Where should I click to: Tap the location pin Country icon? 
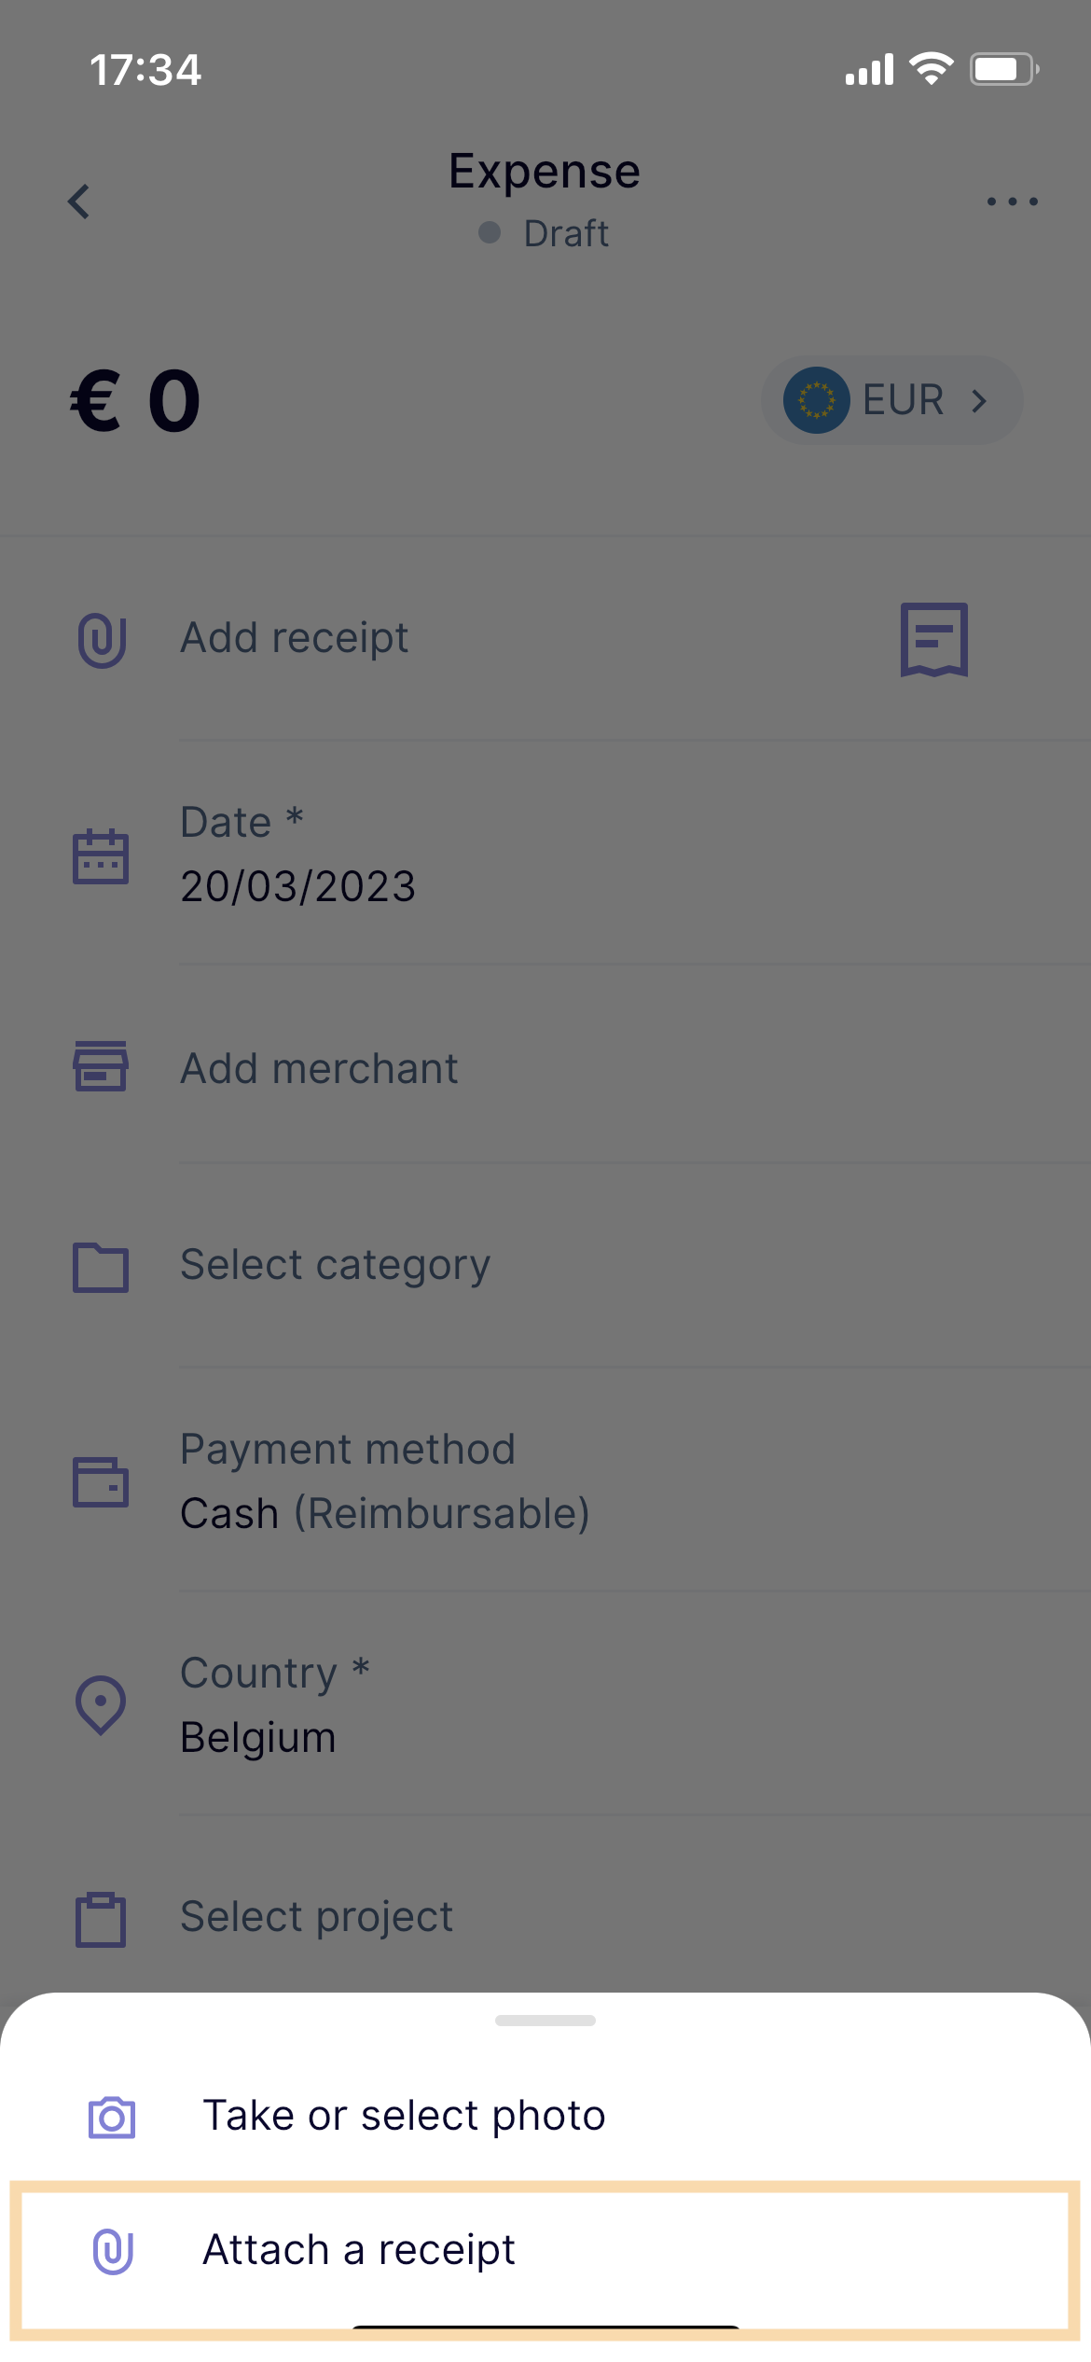point(101,1705)
